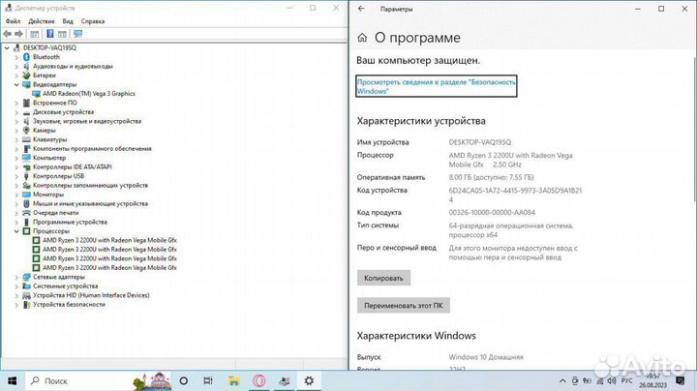The width and height of the screenshot is (697, 391).
Task: Select the Камеры camera icon
Action: click(26, 131)
